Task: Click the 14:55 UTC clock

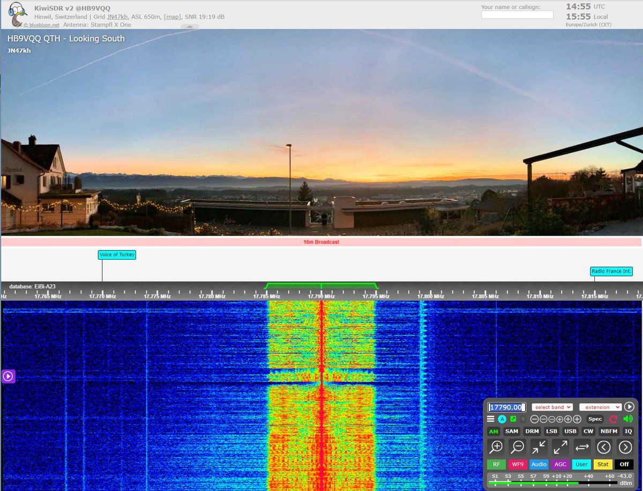Action: [586, 6]
